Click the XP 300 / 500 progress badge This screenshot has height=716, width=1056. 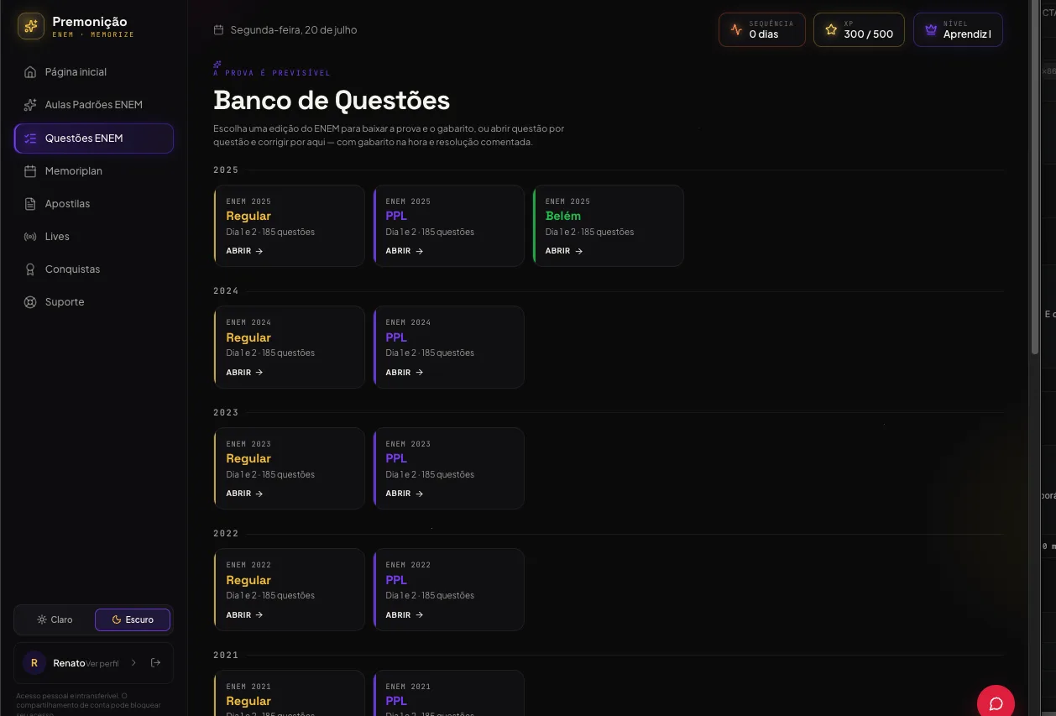coord(859,29)
